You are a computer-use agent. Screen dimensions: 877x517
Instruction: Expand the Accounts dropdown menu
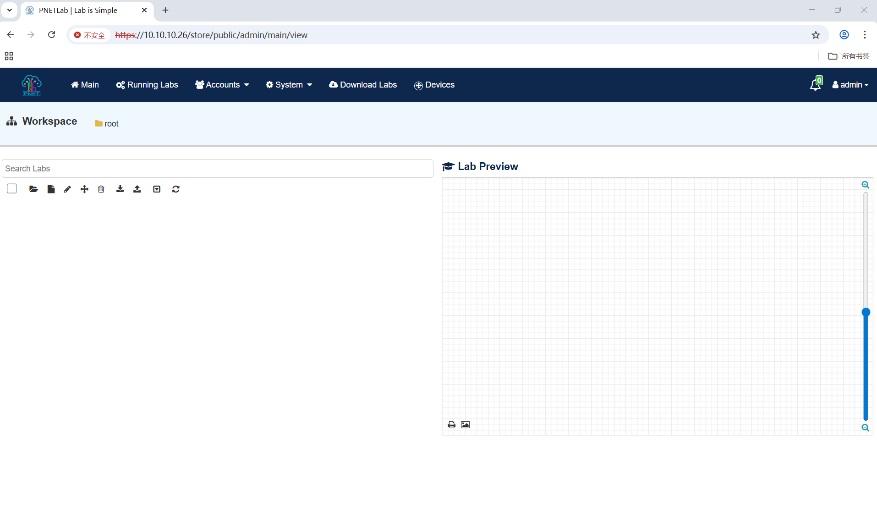pos(222,85)
